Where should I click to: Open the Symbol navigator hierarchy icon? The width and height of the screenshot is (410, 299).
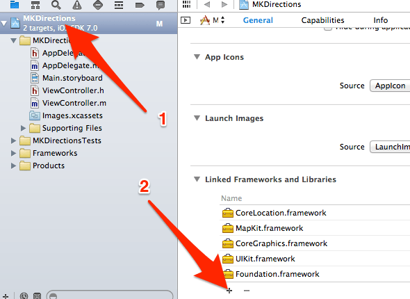click(x=35, y=4)
